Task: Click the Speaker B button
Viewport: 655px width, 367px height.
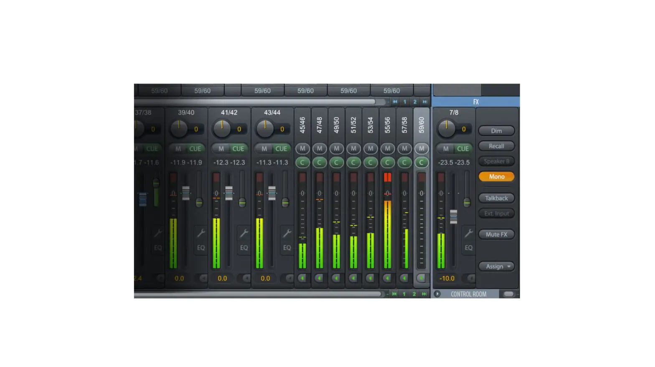Action: point(497,161)
